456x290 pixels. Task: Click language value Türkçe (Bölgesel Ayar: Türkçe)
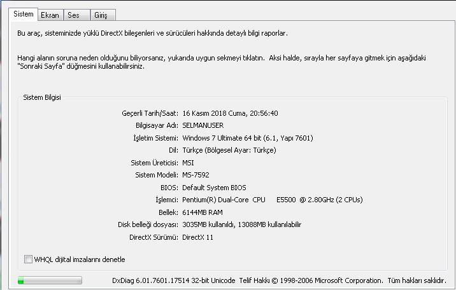point(229,150)
